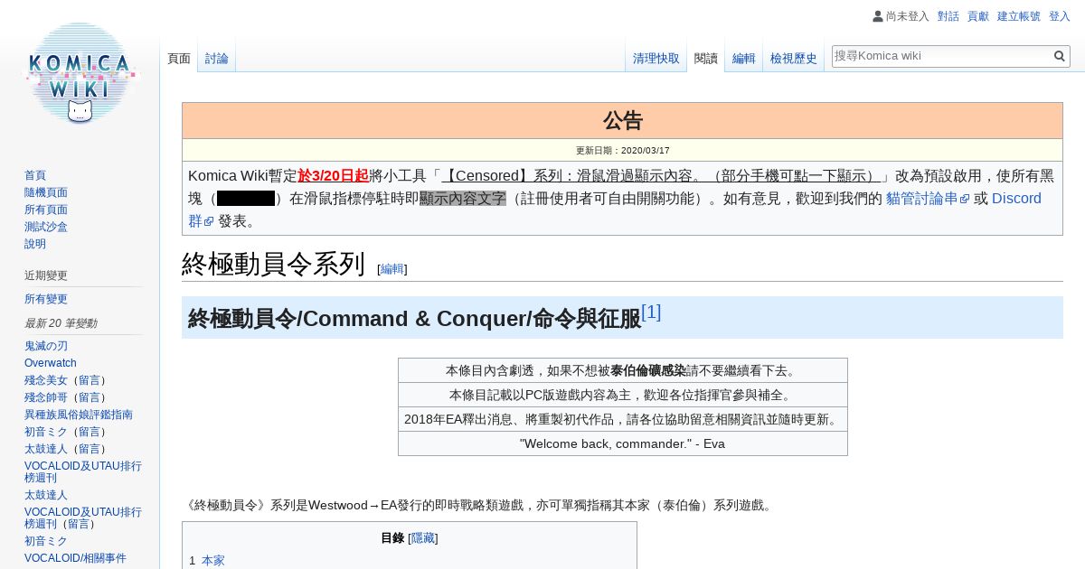Open VOCALOID/相關事件 link in sidebar
Image resolution: width=1085 pixels, height=569 pixels.
(x=75, y=558)
